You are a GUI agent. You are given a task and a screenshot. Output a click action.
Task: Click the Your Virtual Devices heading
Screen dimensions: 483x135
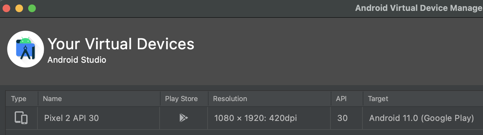pyautogui.click(x=121, y=44)
